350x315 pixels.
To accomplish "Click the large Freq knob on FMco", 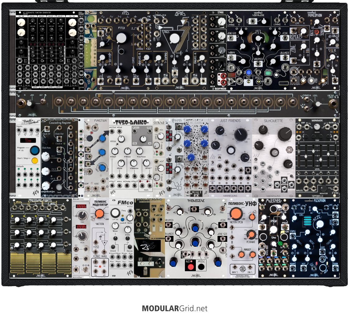I will [x=115, y=213].
